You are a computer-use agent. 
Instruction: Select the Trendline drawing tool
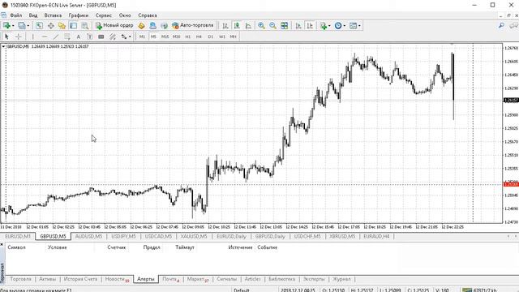click(x=56, y=36)
